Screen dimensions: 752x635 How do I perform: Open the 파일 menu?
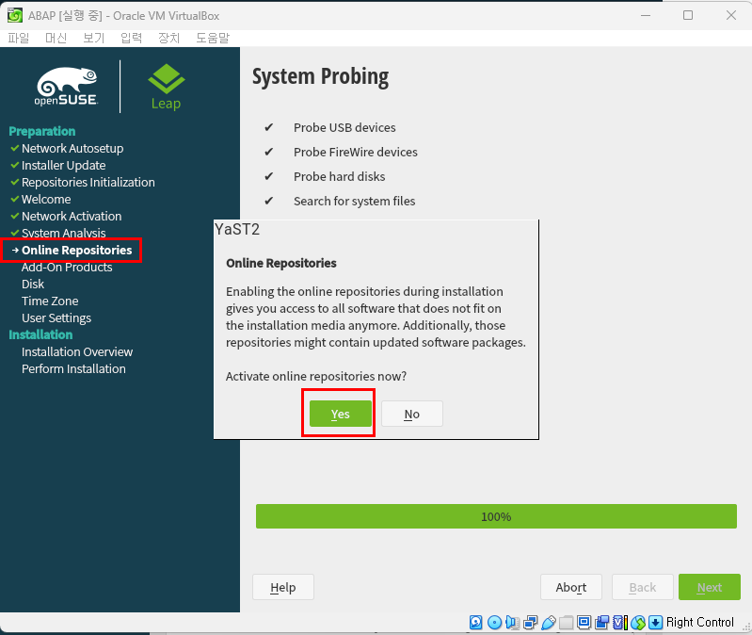pyautogui.click(x=18, y=38)
